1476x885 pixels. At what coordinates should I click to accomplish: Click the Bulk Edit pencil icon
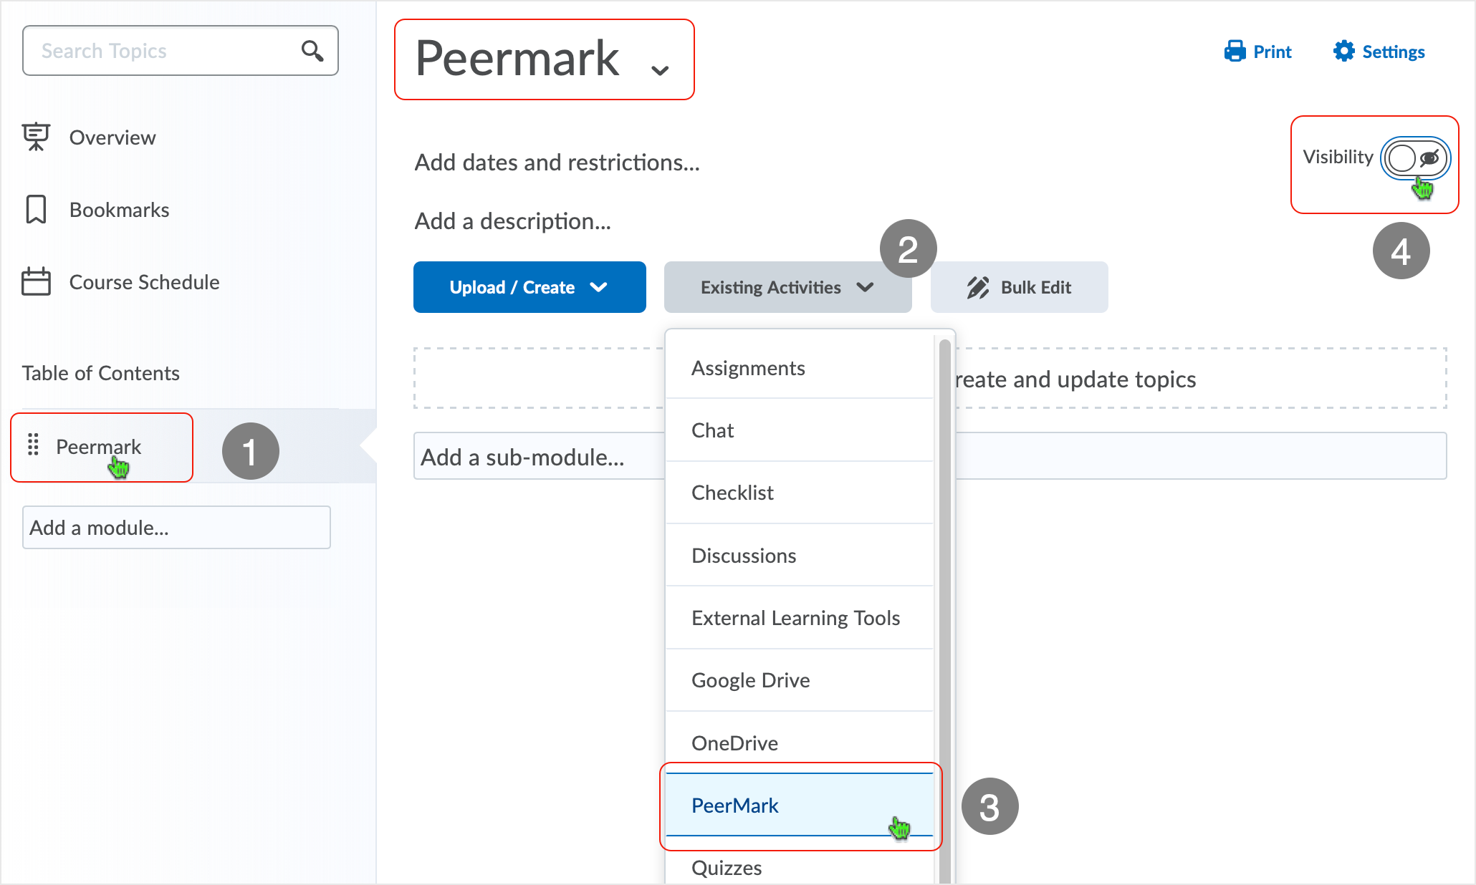[x=978, y=287]
